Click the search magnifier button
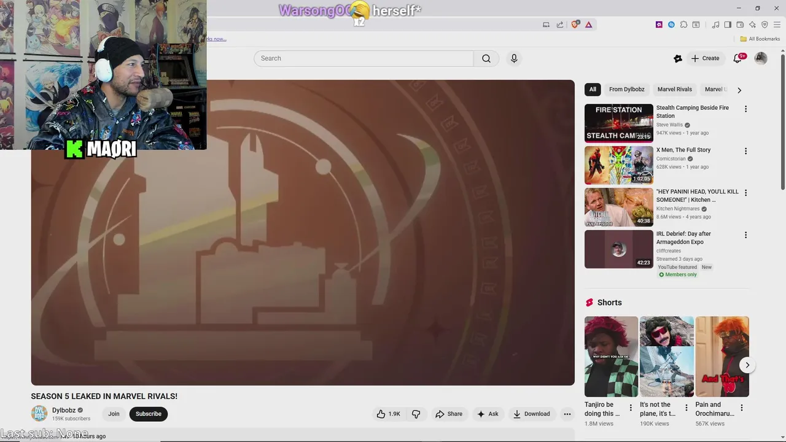This screenshot has height=442, width=786. [486, 58]
